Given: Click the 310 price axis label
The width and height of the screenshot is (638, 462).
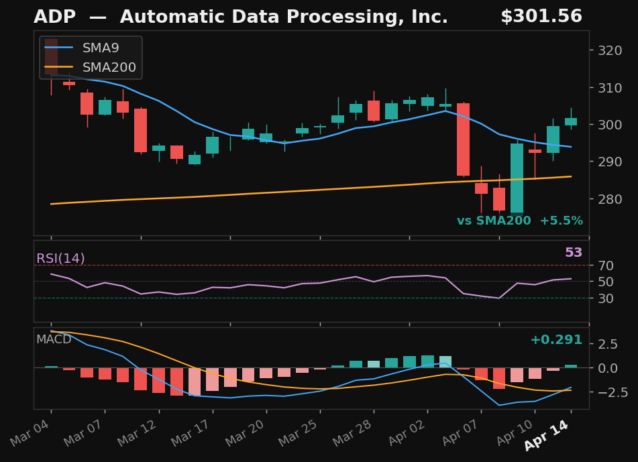Looking at the screenshot, I should [x=610, y=87].
